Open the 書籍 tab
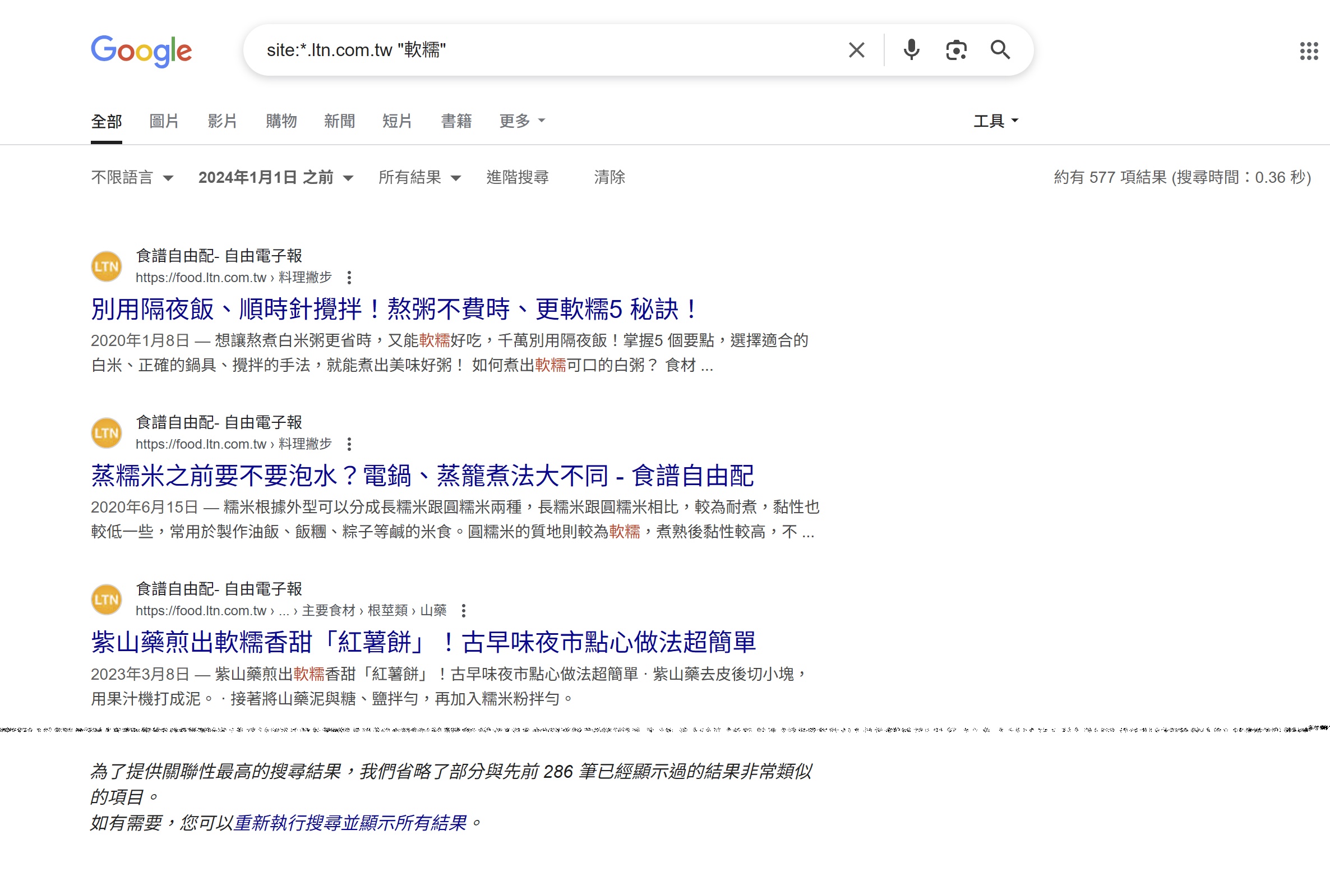Viewport: 1330px width, 876px height. [x=456, y=121]
